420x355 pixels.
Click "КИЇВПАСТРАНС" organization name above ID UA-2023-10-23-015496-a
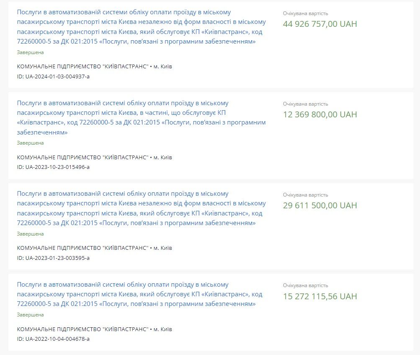click(83, 157)
